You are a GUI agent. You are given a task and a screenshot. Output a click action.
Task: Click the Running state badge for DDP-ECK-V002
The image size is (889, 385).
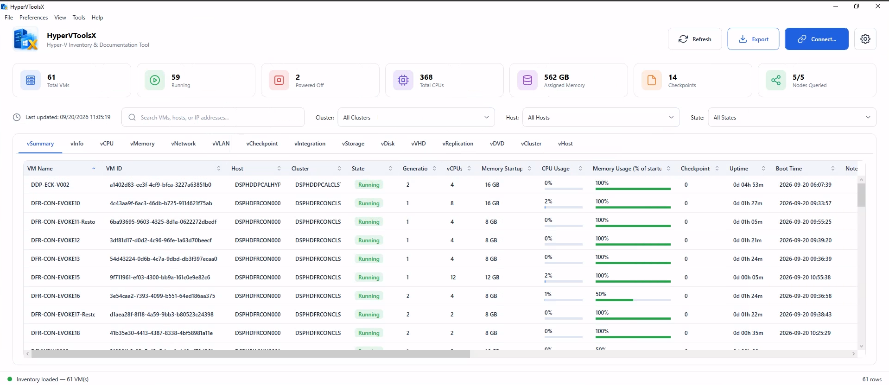369,185
